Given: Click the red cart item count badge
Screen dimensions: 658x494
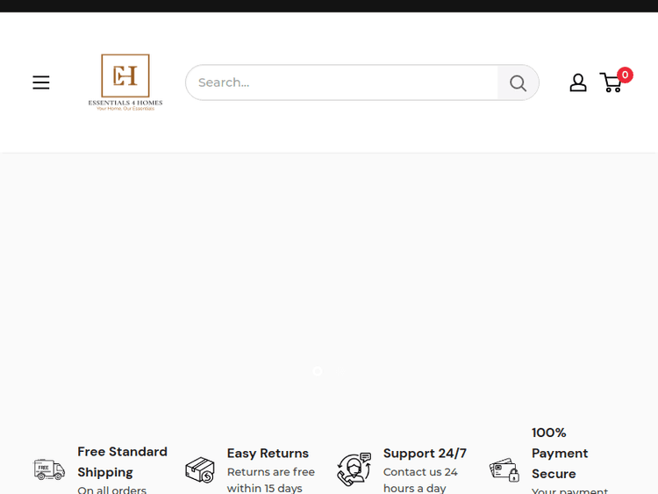Looking at the screenshot, I should [x=625, y=75].
